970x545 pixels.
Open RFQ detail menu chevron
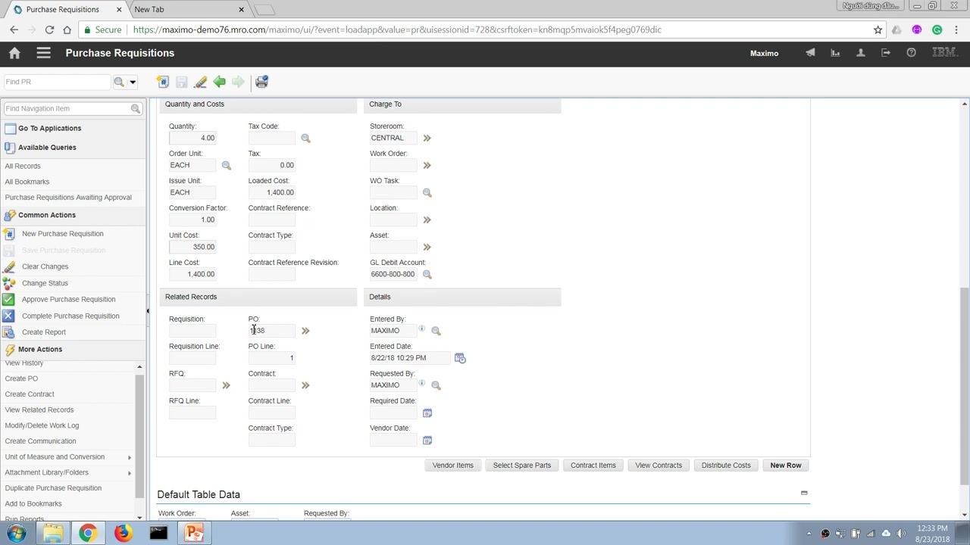(226, 385)
